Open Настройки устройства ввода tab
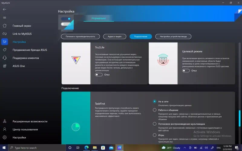Image resolution: width=242 pixels, height=151 pixels. point(173,37)
